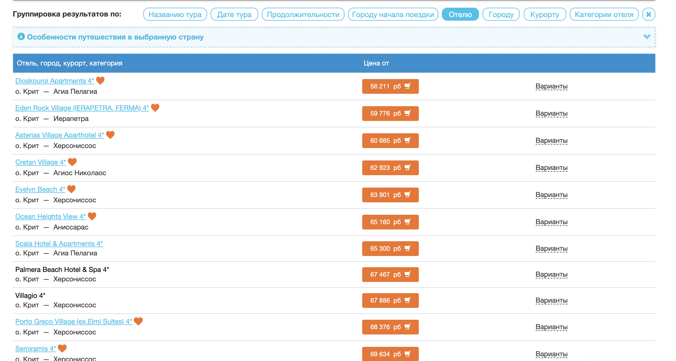Image resolution: width=676 pixels, height=361 pixels.
Task: Click heart icon beside Cretan Village
Action: pyautogui.click(x=72, y=162)
